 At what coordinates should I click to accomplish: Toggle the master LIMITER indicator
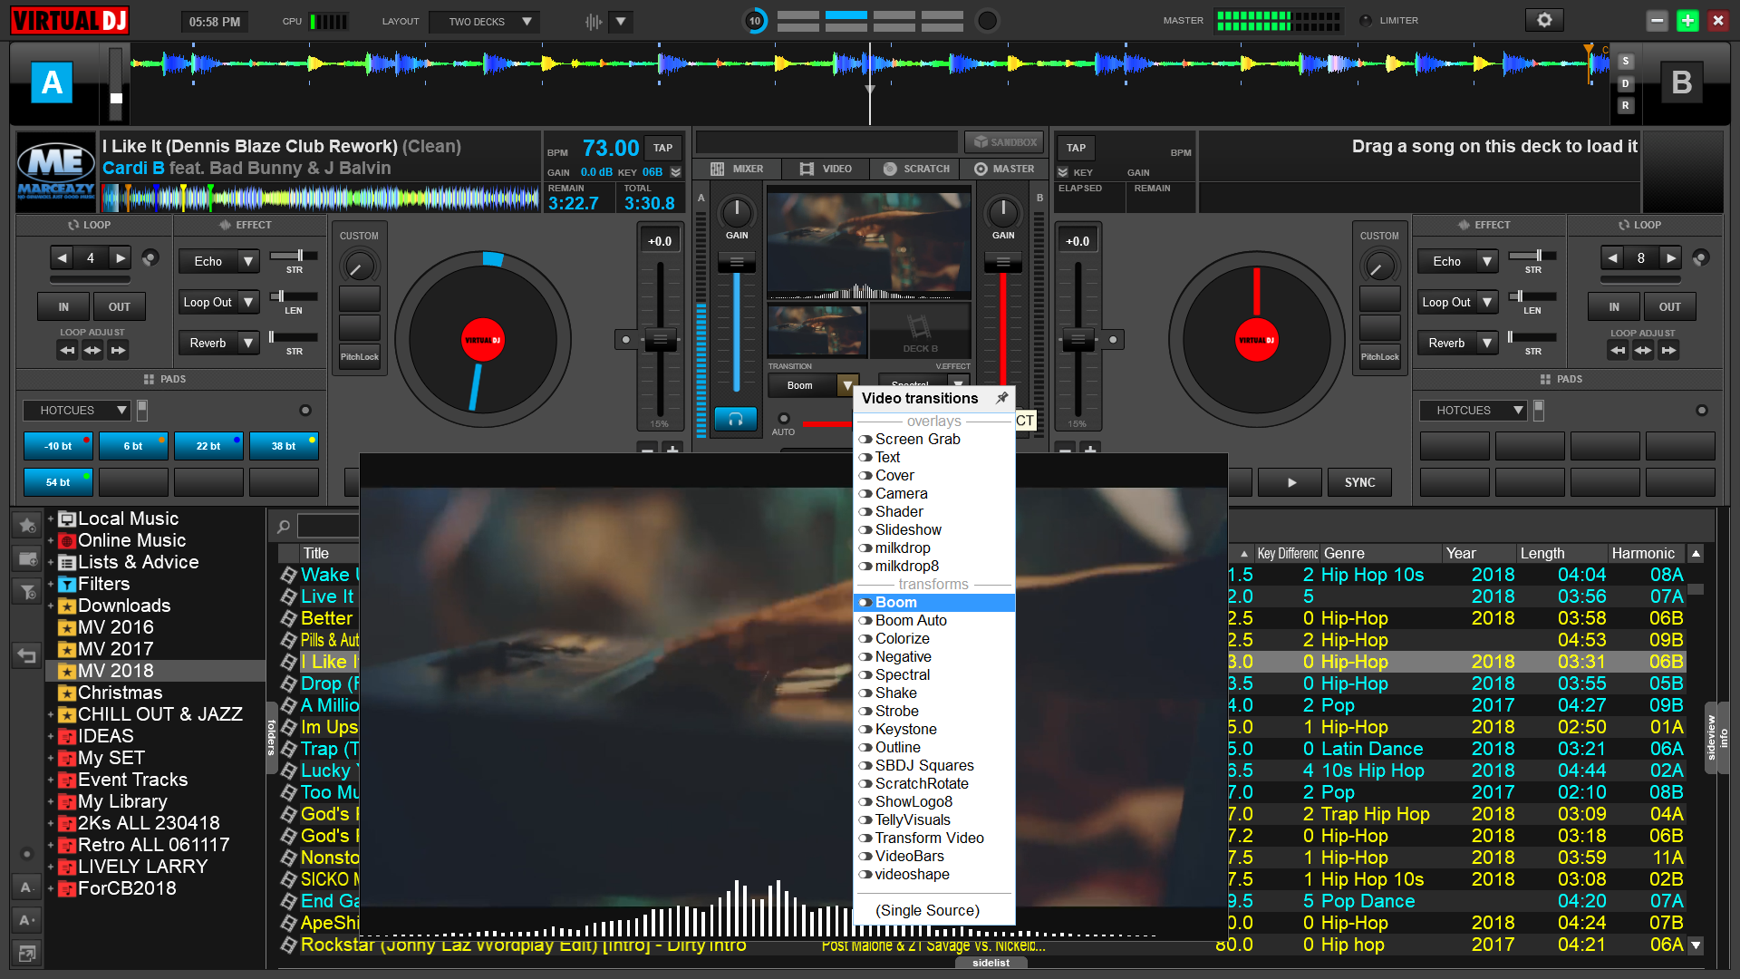pyautogui.click(x=1366, y=20)
